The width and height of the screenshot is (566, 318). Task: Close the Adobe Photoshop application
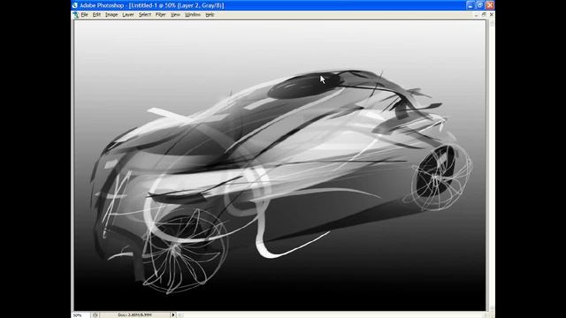(489, 5)
